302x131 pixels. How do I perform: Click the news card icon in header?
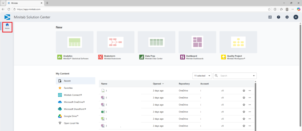coord(270,17)
